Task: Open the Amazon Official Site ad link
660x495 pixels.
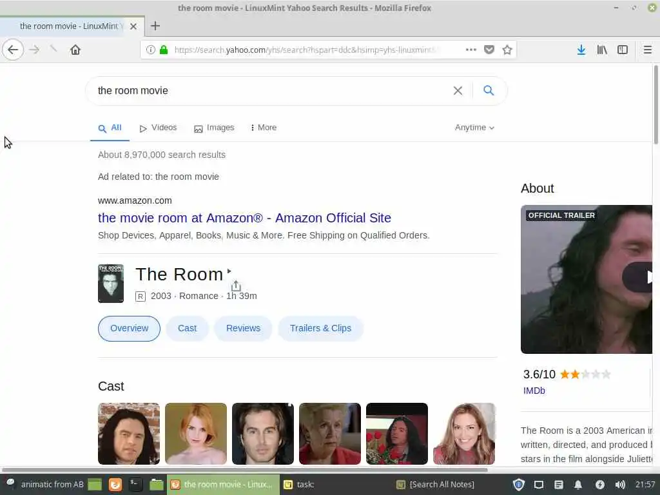Action: (x=244, y=218)
